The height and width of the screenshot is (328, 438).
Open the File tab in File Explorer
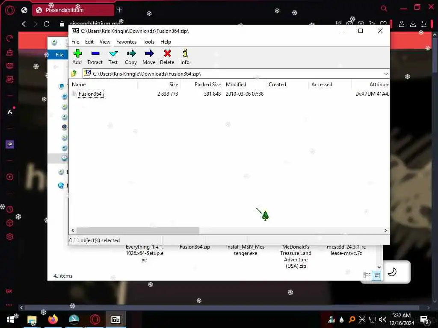(59, 55)
